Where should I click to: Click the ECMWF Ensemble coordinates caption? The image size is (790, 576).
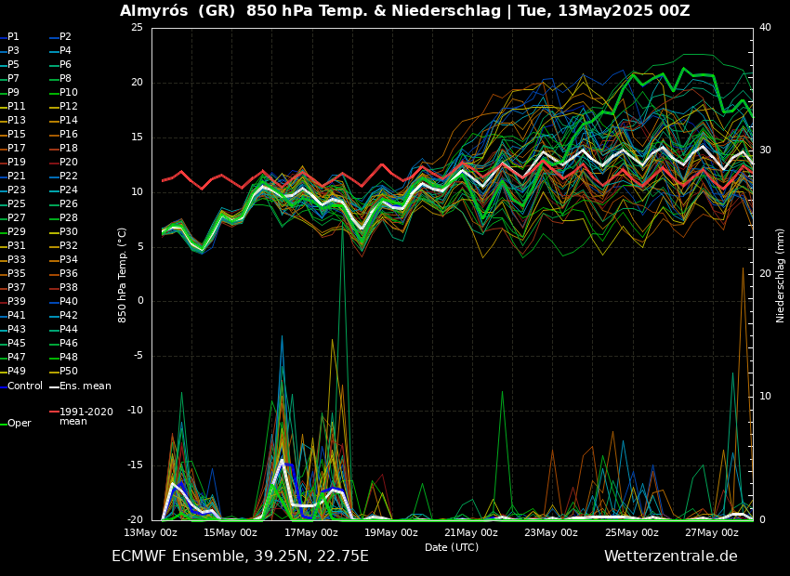(x=240, y=556)
